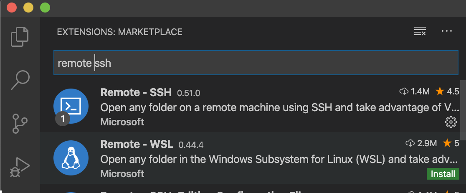Open the Explorer view in activity bar

20,37
